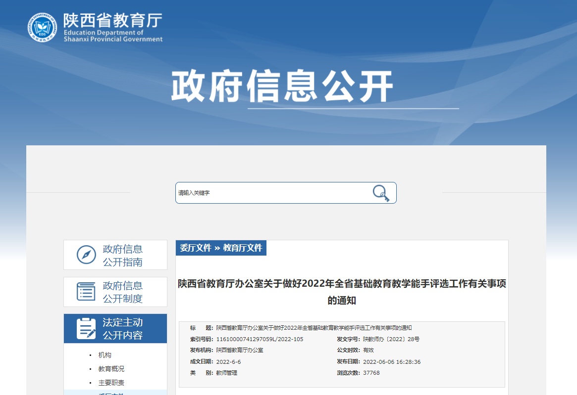Click the 发文字号 value 陕教师办〔2022〕28号
Image resolution: width=577 pixels, height=395 pixels.
pyautogui.click(x=391, y=339)
